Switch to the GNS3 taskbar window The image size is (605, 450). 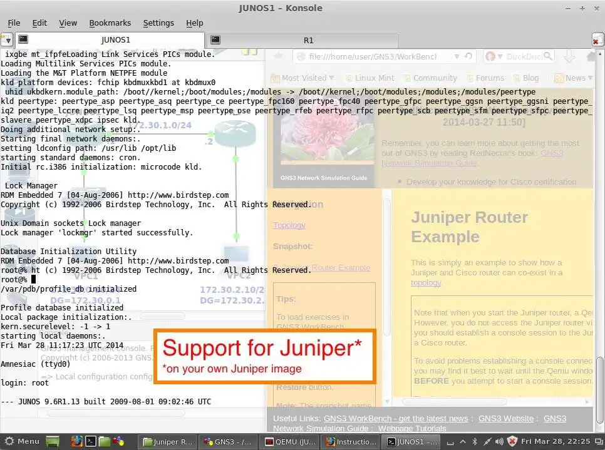click(x=228, y=442)
